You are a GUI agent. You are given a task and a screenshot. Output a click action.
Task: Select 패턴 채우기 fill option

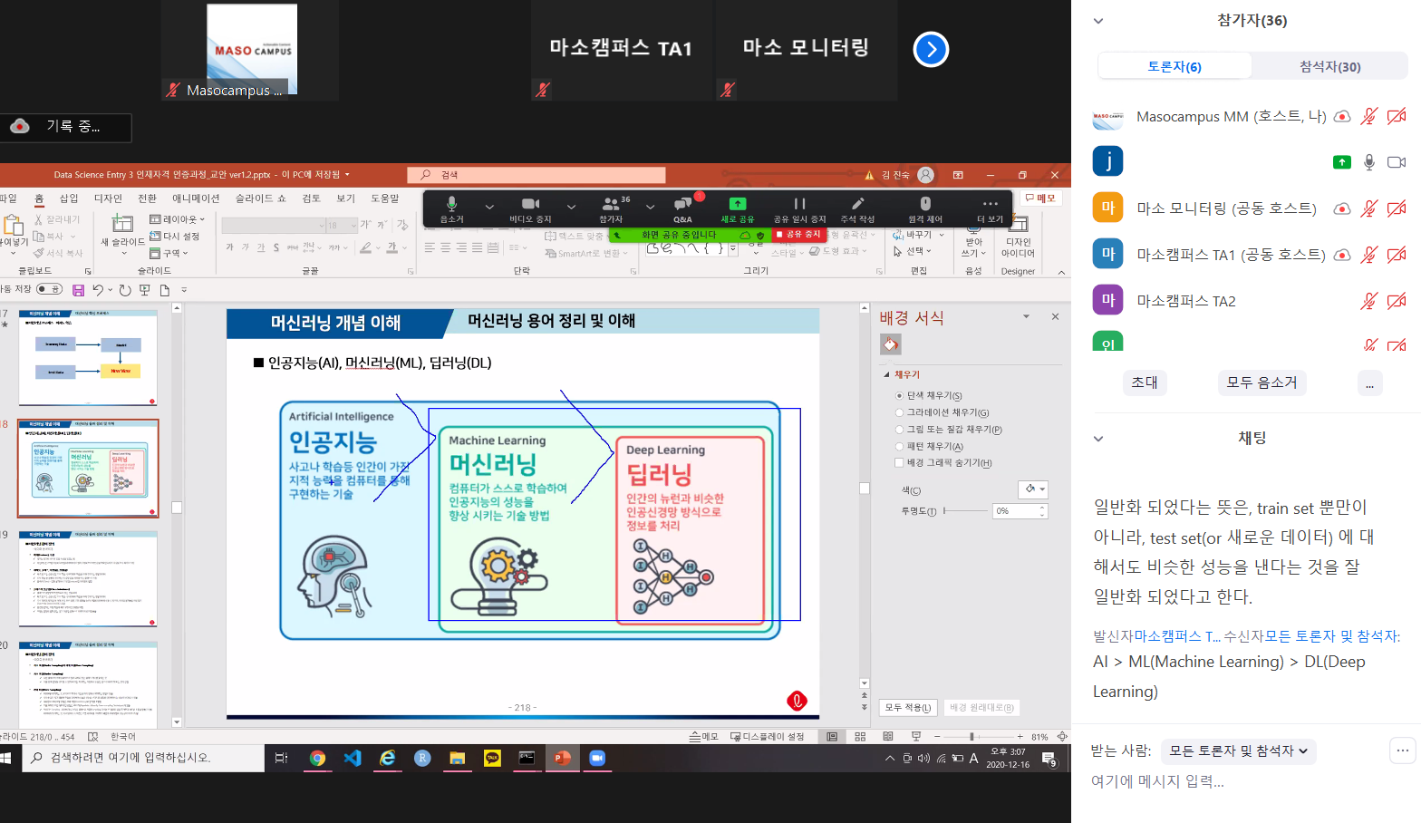(900, 446)
